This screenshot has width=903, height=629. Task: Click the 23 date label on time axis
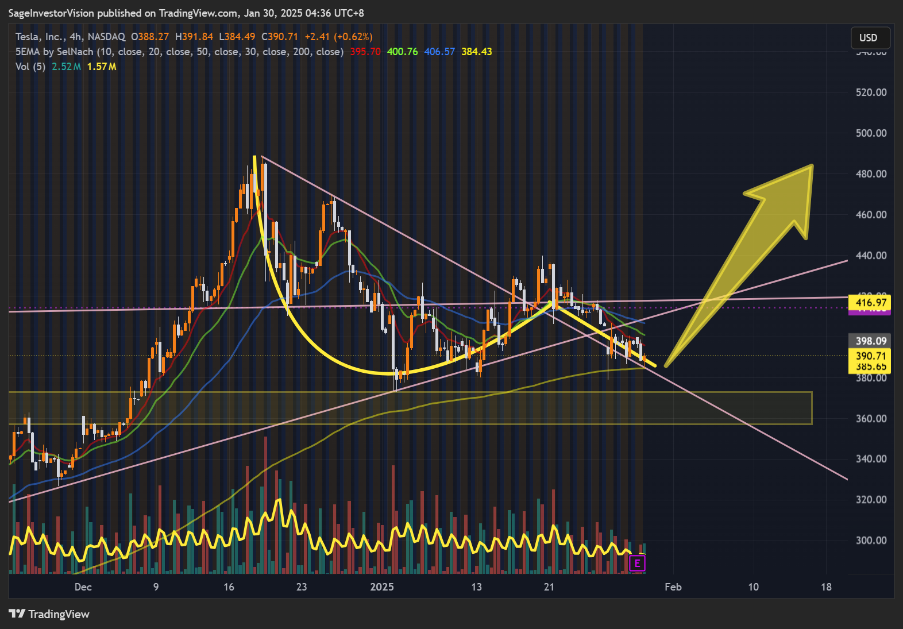click(302, 587)
